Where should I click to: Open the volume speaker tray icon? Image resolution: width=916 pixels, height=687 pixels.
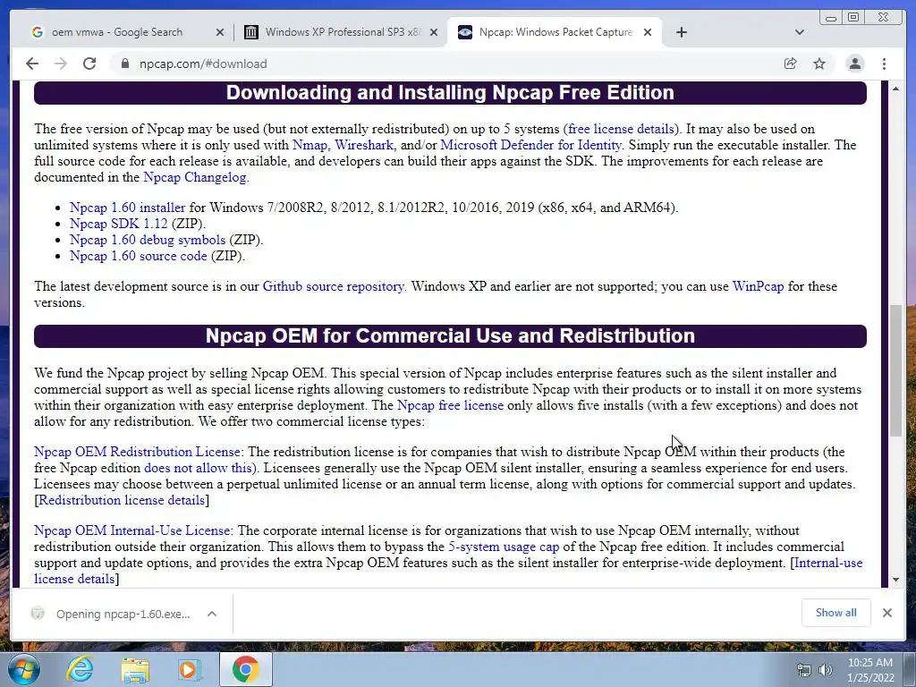pyautogui.click(x=826, y=670)
